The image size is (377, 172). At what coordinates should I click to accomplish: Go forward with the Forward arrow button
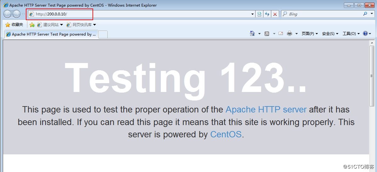(x=16, y=14)
